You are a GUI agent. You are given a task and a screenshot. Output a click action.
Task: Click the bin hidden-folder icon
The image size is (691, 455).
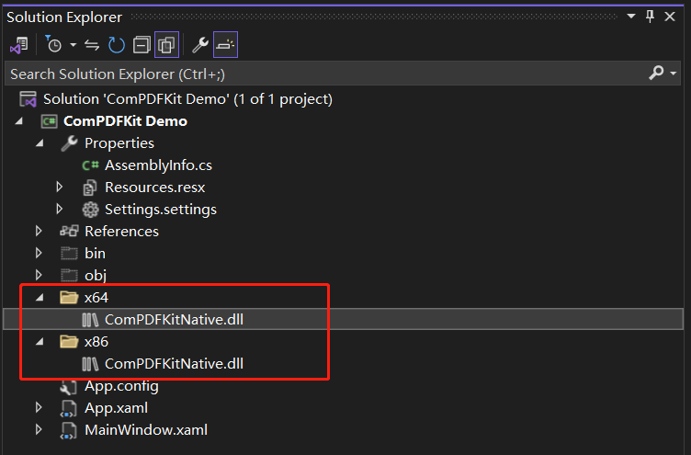click(69, 253)
